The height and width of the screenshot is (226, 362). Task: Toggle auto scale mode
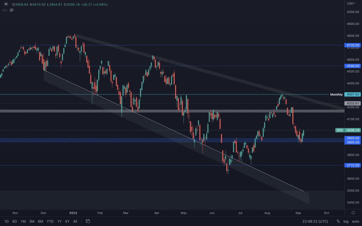(355, 221)
